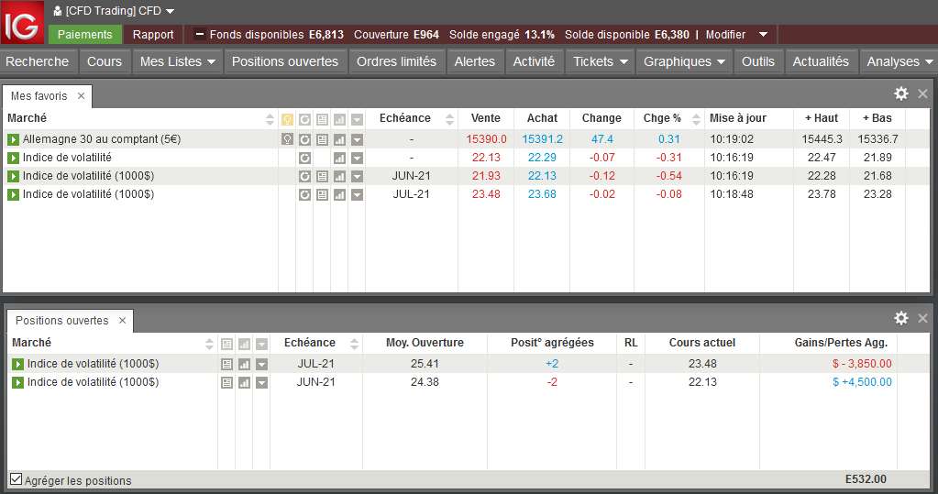Viewport: 938px width, 494px height.
Task: Open chart icon in Positions ouvertes JUN-21 row
Action: point(244,382)
